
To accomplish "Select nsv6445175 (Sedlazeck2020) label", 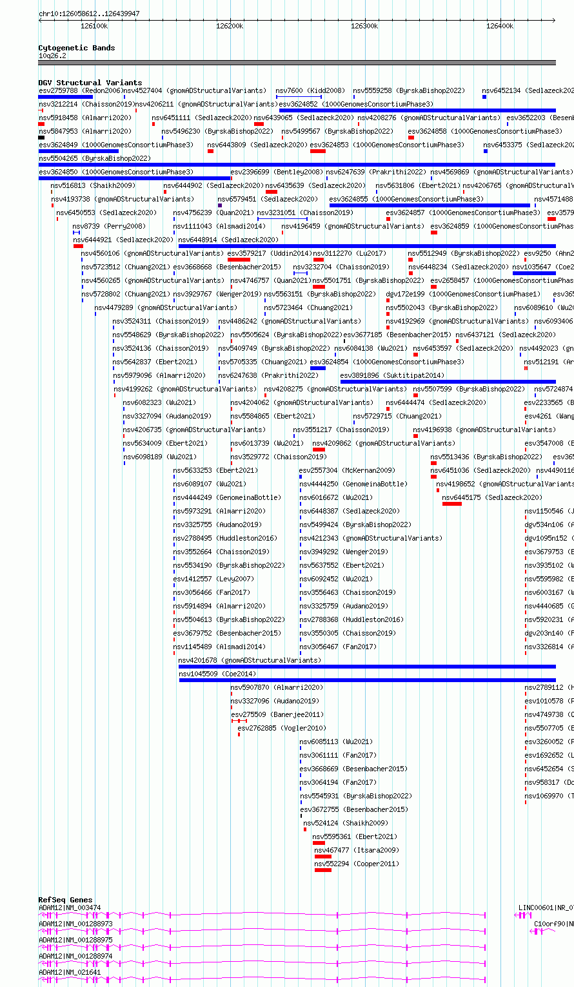I will (x=492, y=497).
